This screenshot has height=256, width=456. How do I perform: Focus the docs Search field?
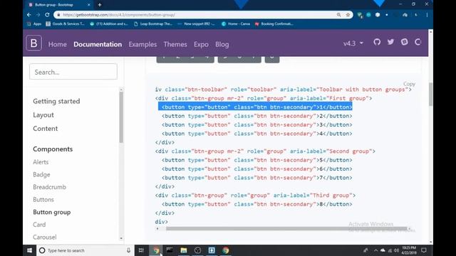[73, 72]
